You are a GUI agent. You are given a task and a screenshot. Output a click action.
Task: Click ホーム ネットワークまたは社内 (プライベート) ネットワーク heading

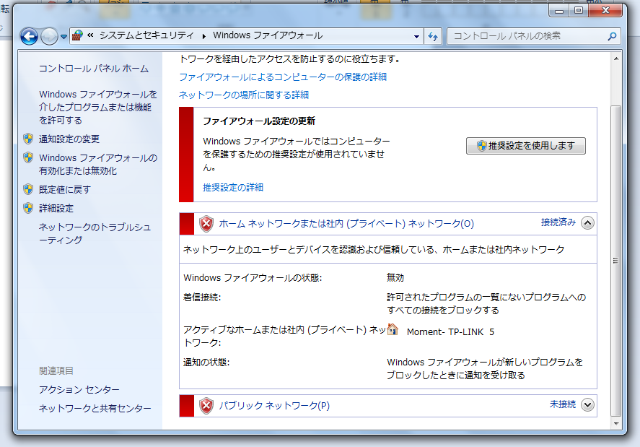coord(346,224)
